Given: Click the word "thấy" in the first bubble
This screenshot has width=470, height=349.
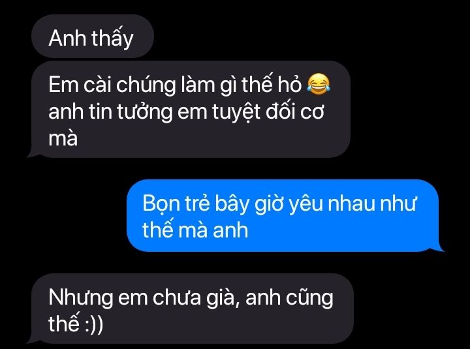Looking at the screenshot, I should tap(112, 39).
